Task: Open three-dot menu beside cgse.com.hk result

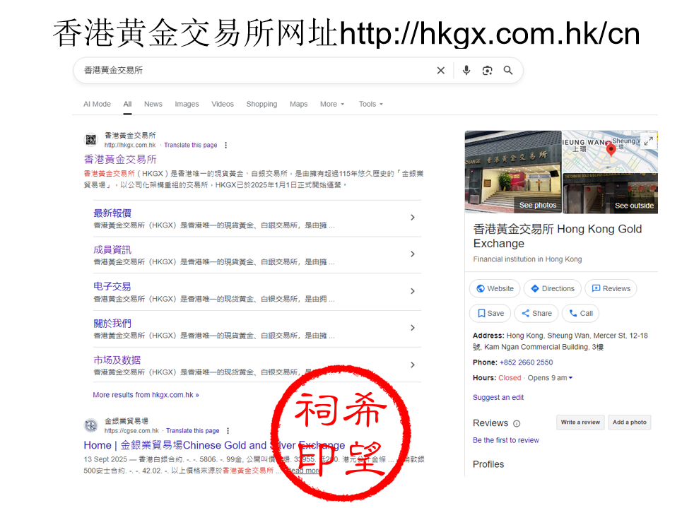Action: coord(228,431)
